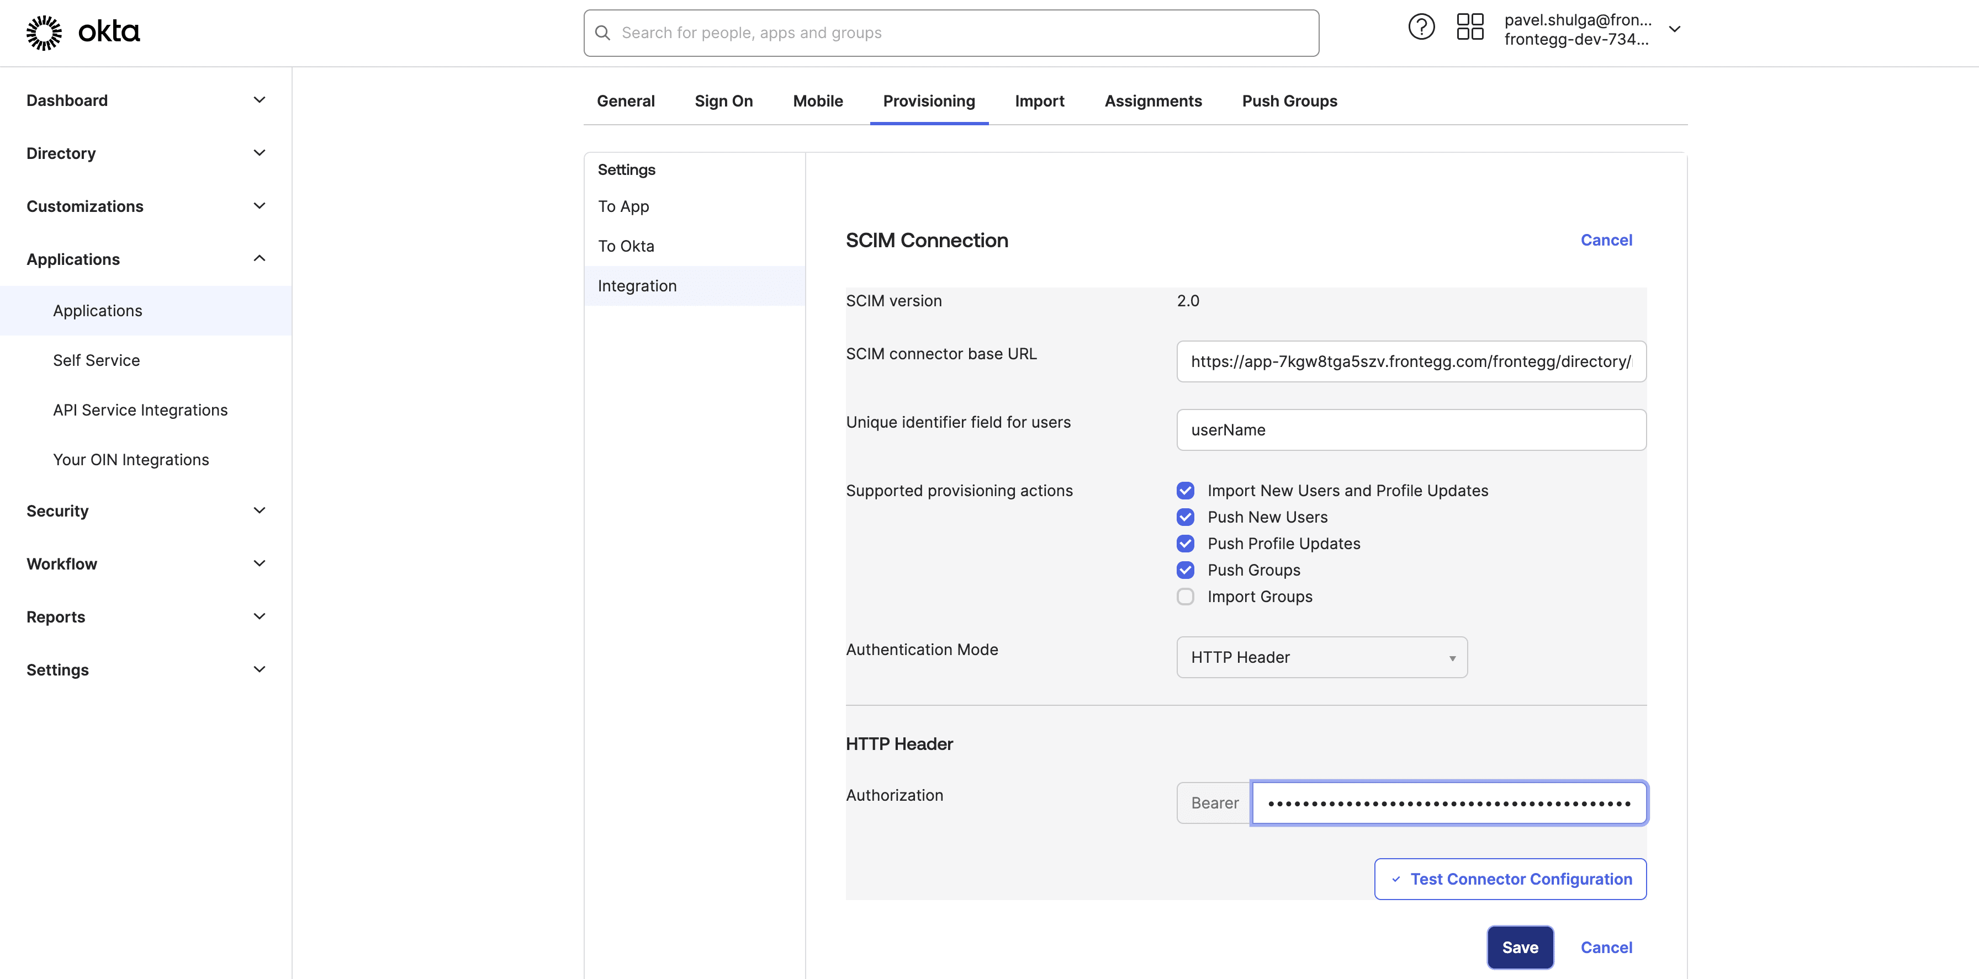Click the Unique identifier field for users
Screen dimensions: 1979x979
(1411, 430)
